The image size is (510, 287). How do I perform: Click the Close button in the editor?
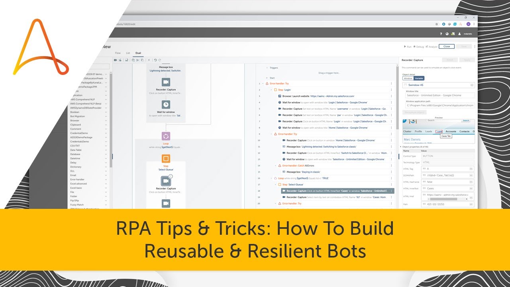coord(447,46)
